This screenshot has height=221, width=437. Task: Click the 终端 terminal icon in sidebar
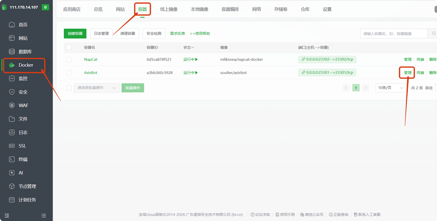click(12, 159)
